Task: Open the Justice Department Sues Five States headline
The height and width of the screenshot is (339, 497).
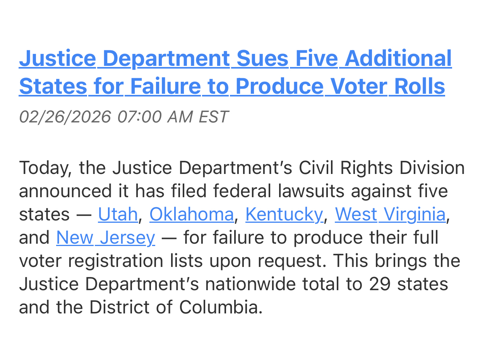Action: (235, 59)
